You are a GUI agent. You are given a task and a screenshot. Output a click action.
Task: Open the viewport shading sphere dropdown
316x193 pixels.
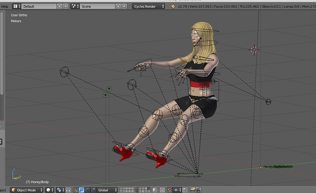click(49, 190)
